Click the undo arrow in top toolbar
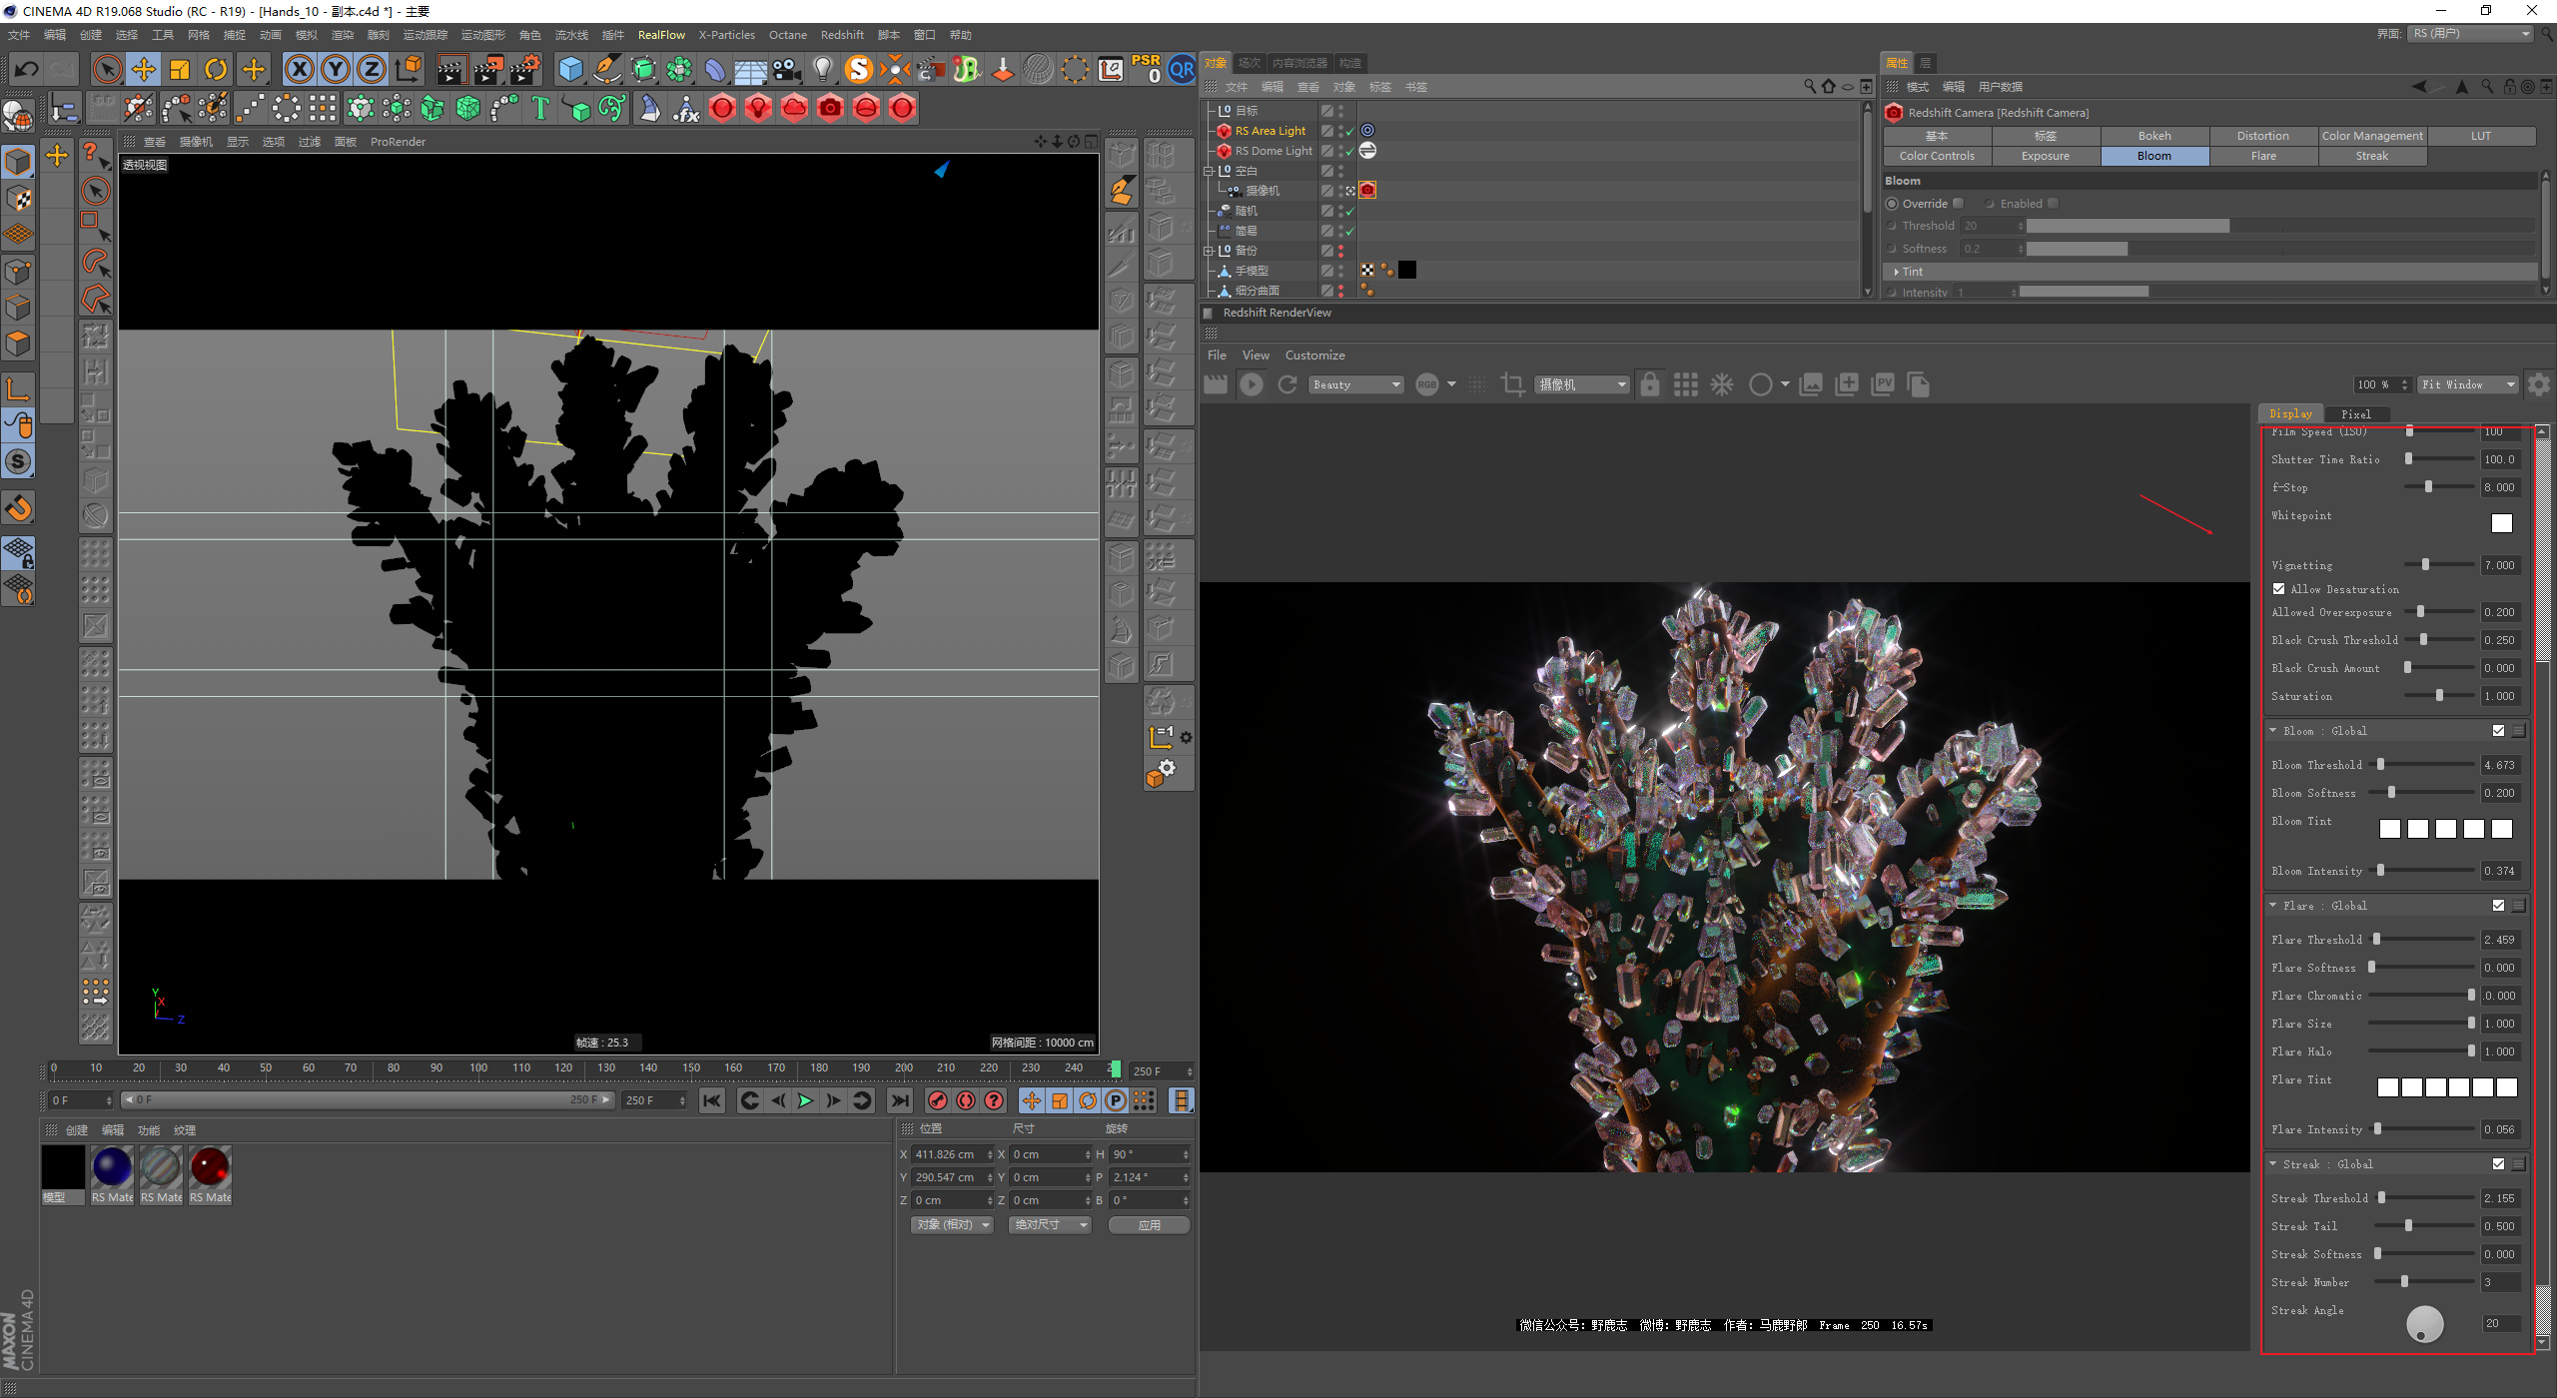The height and width of the screenshot is (1398, 2557). pyautogui.click(x=27, y=69)
